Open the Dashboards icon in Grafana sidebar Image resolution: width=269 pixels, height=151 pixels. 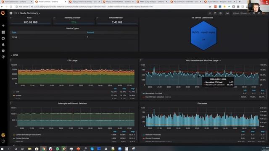pyautogui.click(x=3, y=32)
